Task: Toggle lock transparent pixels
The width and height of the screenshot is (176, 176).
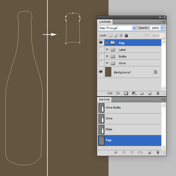Action: [x=111, y=35]
